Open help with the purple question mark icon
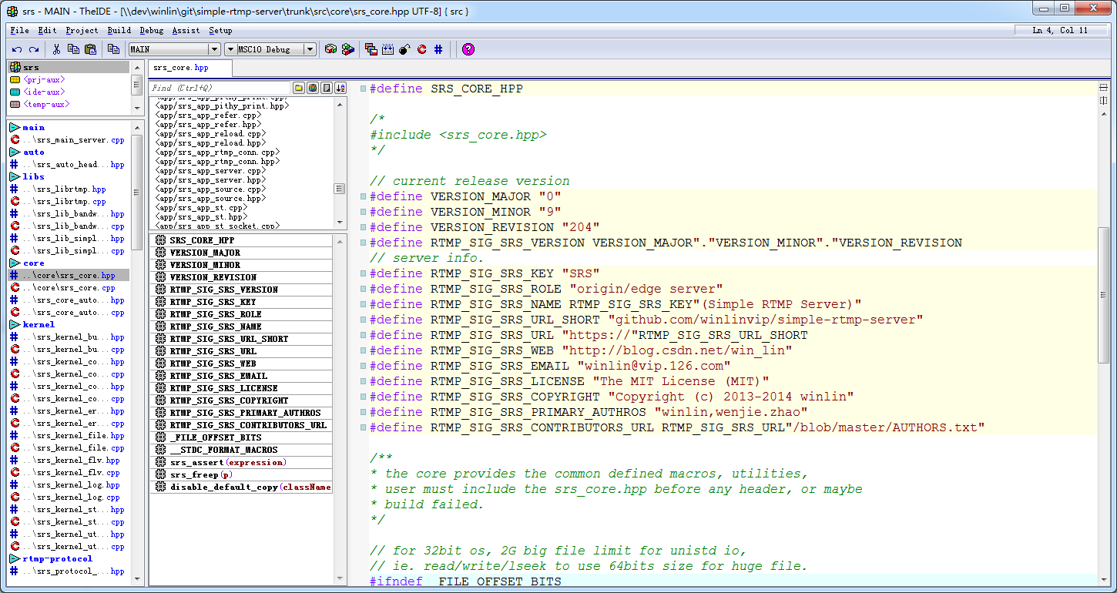Screen dimensions: 1117x593 point(468,49)
